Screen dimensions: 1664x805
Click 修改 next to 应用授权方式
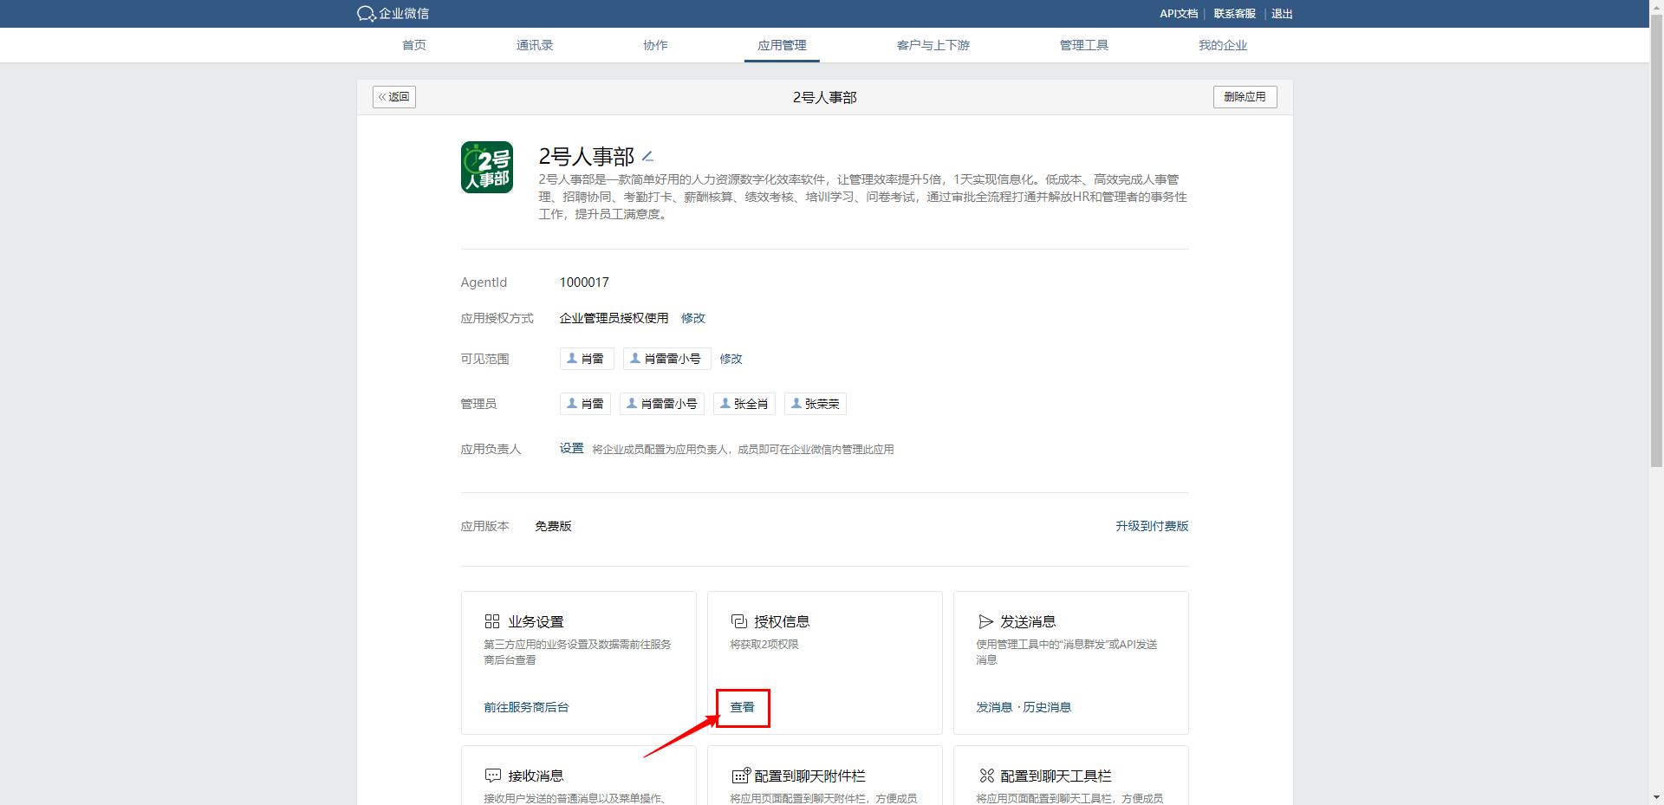693,318
